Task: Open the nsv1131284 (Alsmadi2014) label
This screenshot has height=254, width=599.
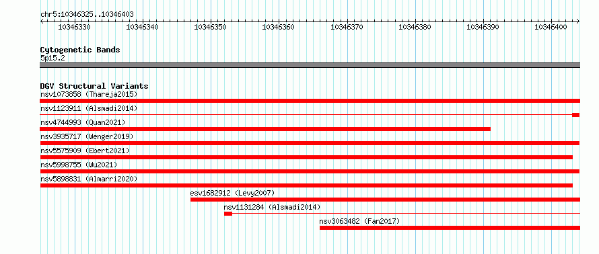Action: pos(272,207)
